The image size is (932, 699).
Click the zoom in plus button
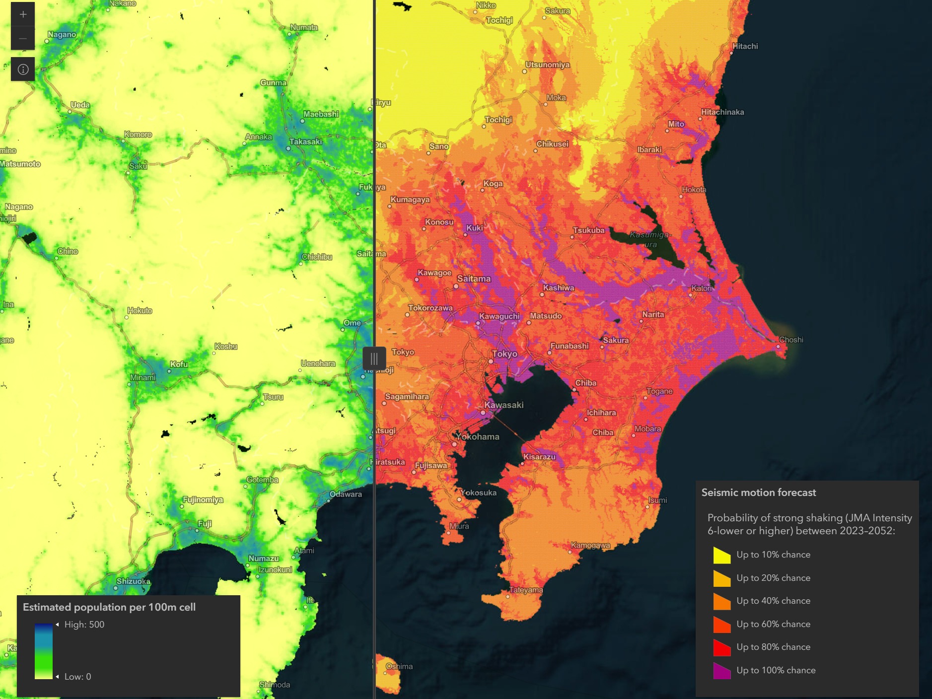23,14
